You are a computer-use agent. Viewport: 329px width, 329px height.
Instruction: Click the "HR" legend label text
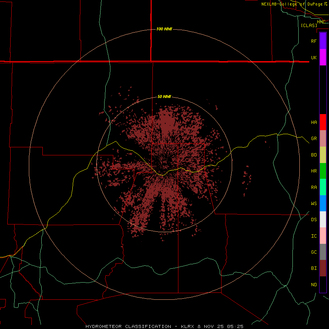tap(314, 171)
